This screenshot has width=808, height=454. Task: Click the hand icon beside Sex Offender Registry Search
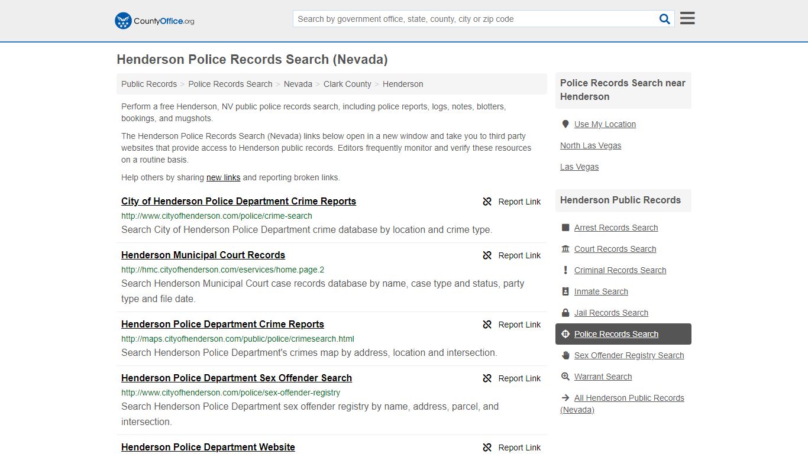pyautogui.click(x=565, y=355)
